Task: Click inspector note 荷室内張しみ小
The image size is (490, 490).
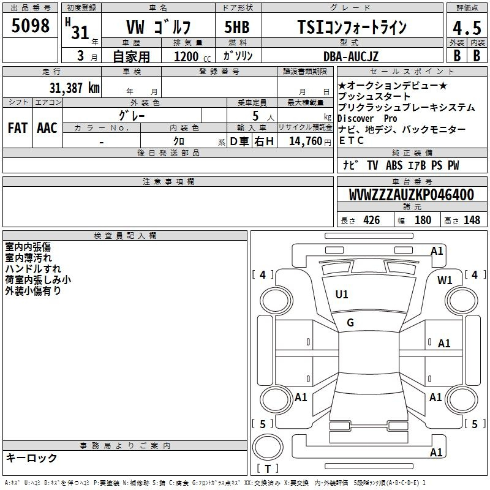Action: point(38,280)
